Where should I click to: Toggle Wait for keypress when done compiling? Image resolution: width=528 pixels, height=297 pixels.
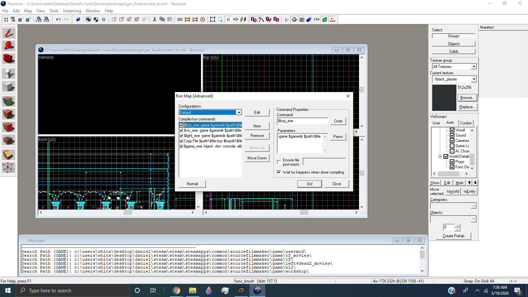[279, 172]
